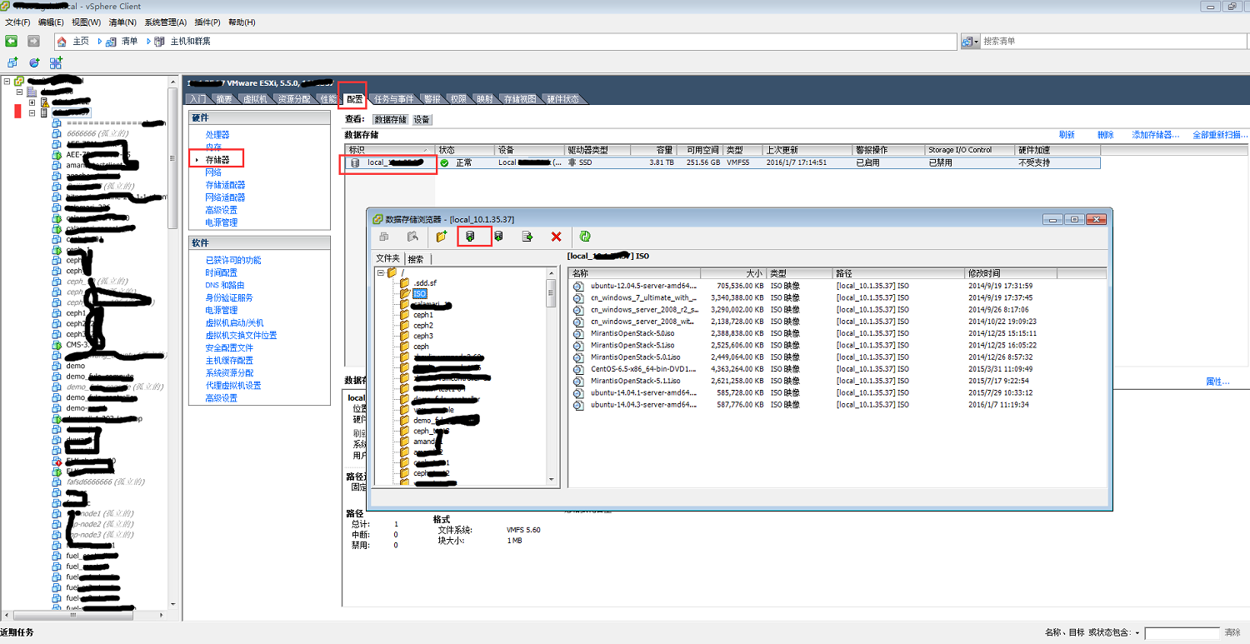Click the go up one level folder icon

[x=412, y=237]
